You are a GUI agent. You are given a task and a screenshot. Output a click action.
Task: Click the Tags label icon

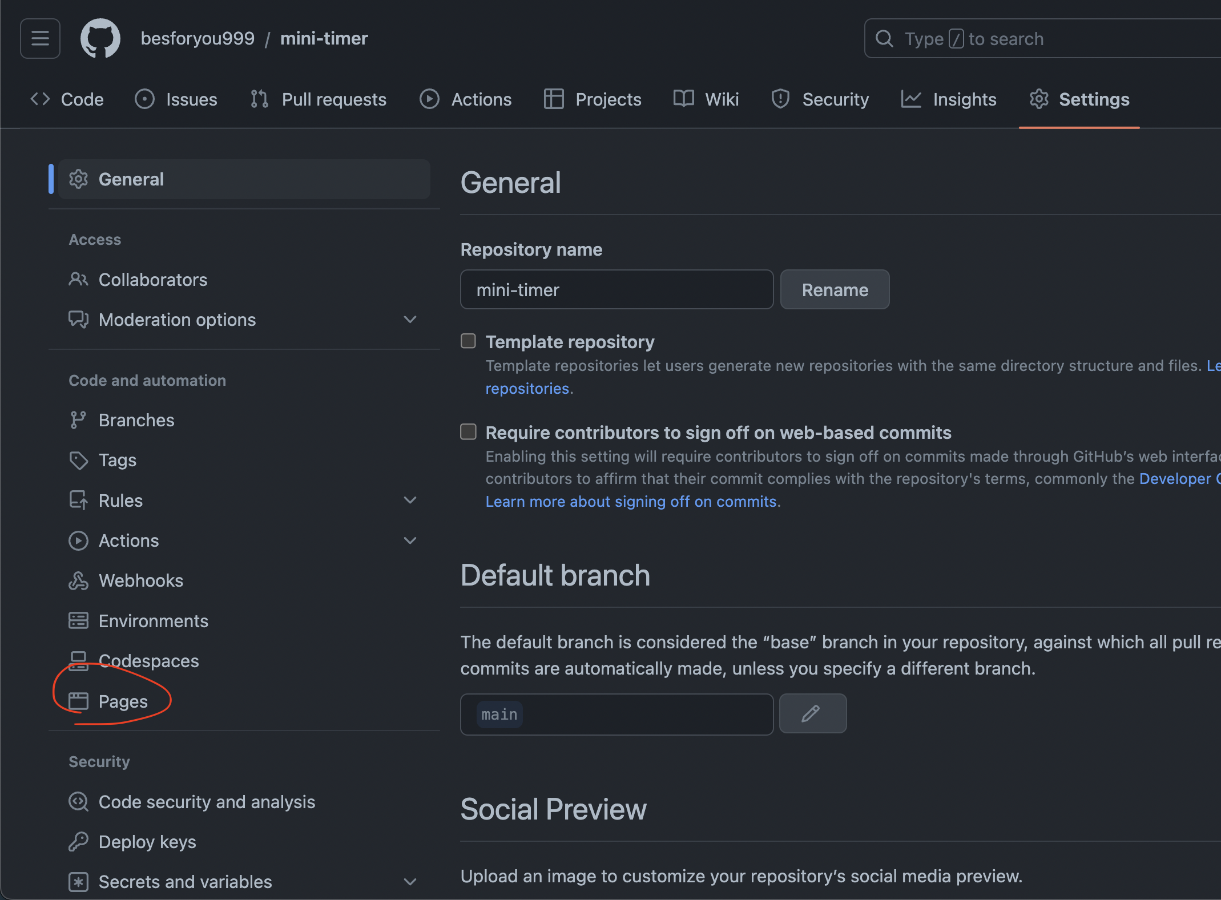[78, 461]
